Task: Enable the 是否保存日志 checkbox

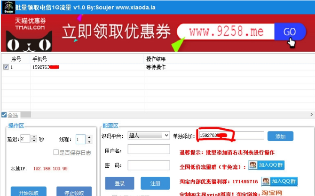Action: click(56, 152)
